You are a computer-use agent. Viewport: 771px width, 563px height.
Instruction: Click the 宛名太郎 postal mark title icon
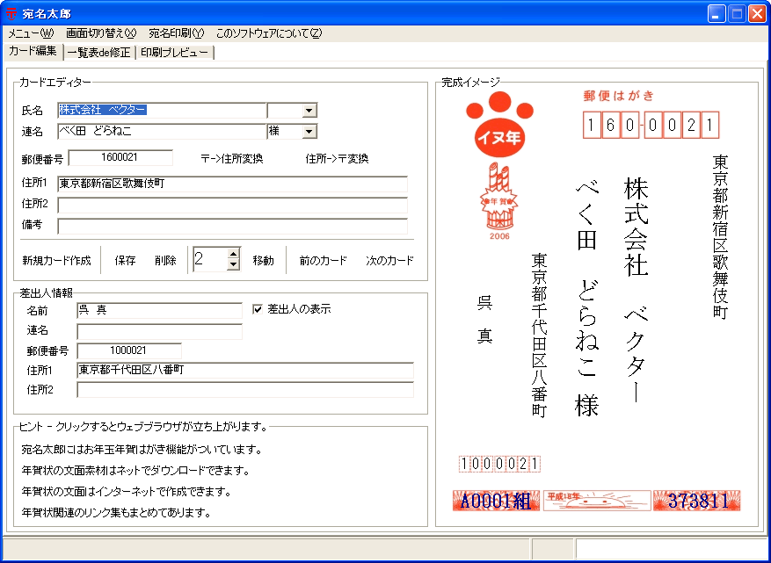(11, 14)
